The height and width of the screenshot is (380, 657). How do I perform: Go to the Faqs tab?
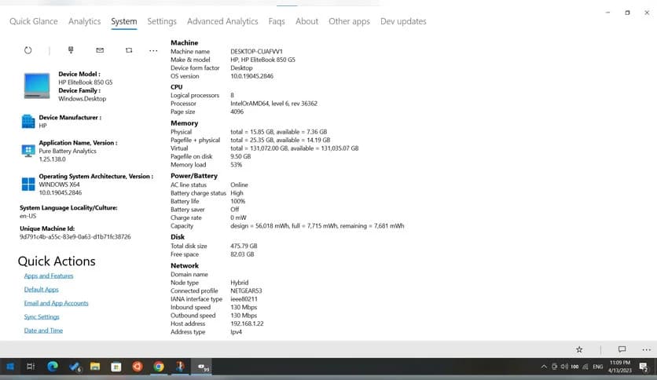coord(277,21)
